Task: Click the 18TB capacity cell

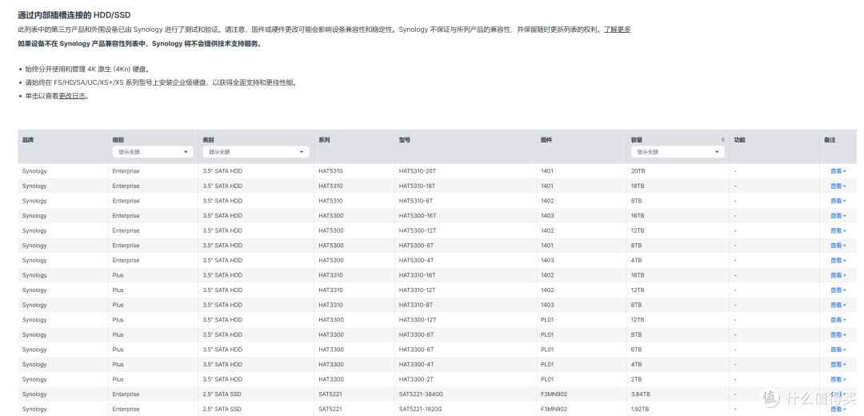Action: click(638, 186)
